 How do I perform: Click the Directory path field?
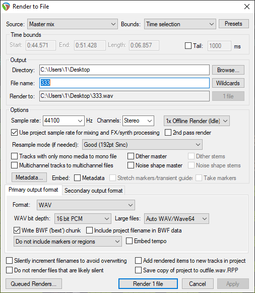click(x=124, y=70)
